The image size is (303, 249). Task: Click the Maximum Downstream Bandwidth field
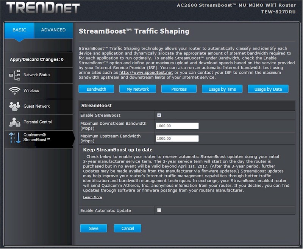[177, 126]
